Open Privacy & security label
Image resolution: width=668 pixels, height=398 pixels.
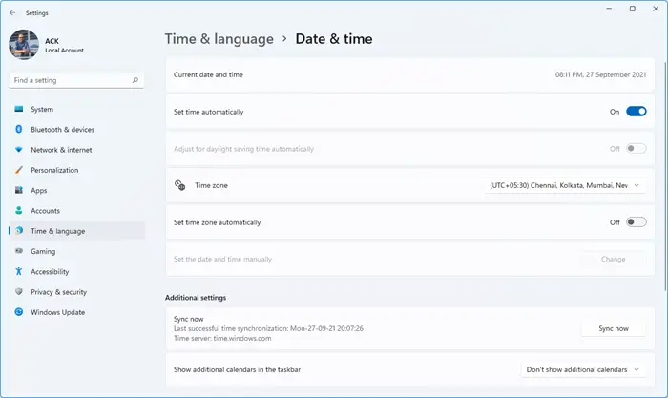point(59,292)
